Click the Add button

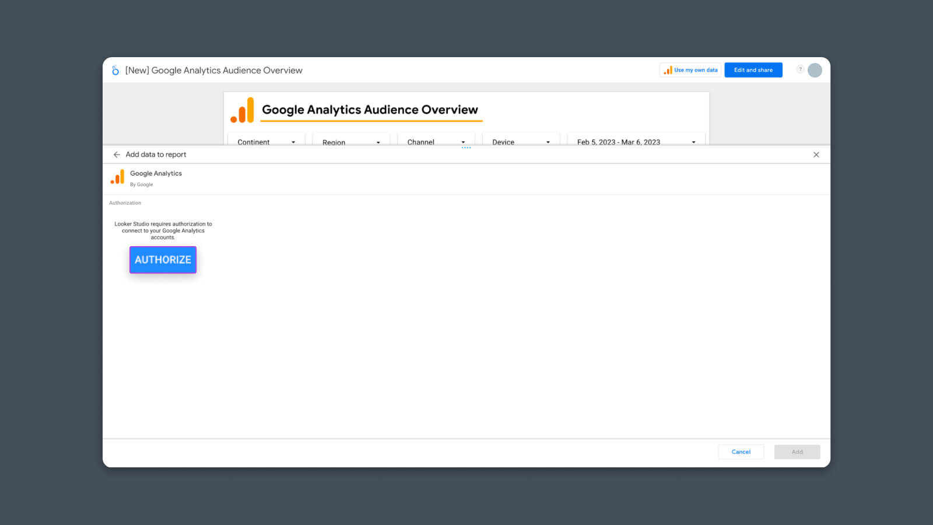[797, 452]
